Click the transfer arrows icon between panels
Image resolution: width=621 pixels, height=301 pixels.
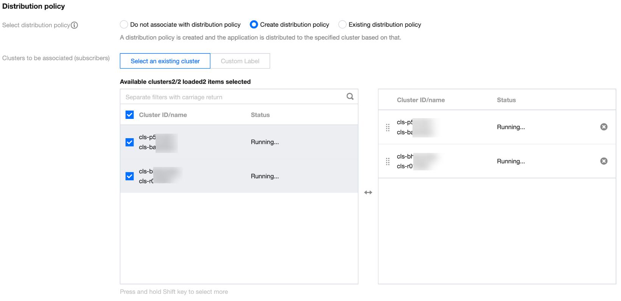[x=368, y=192]
